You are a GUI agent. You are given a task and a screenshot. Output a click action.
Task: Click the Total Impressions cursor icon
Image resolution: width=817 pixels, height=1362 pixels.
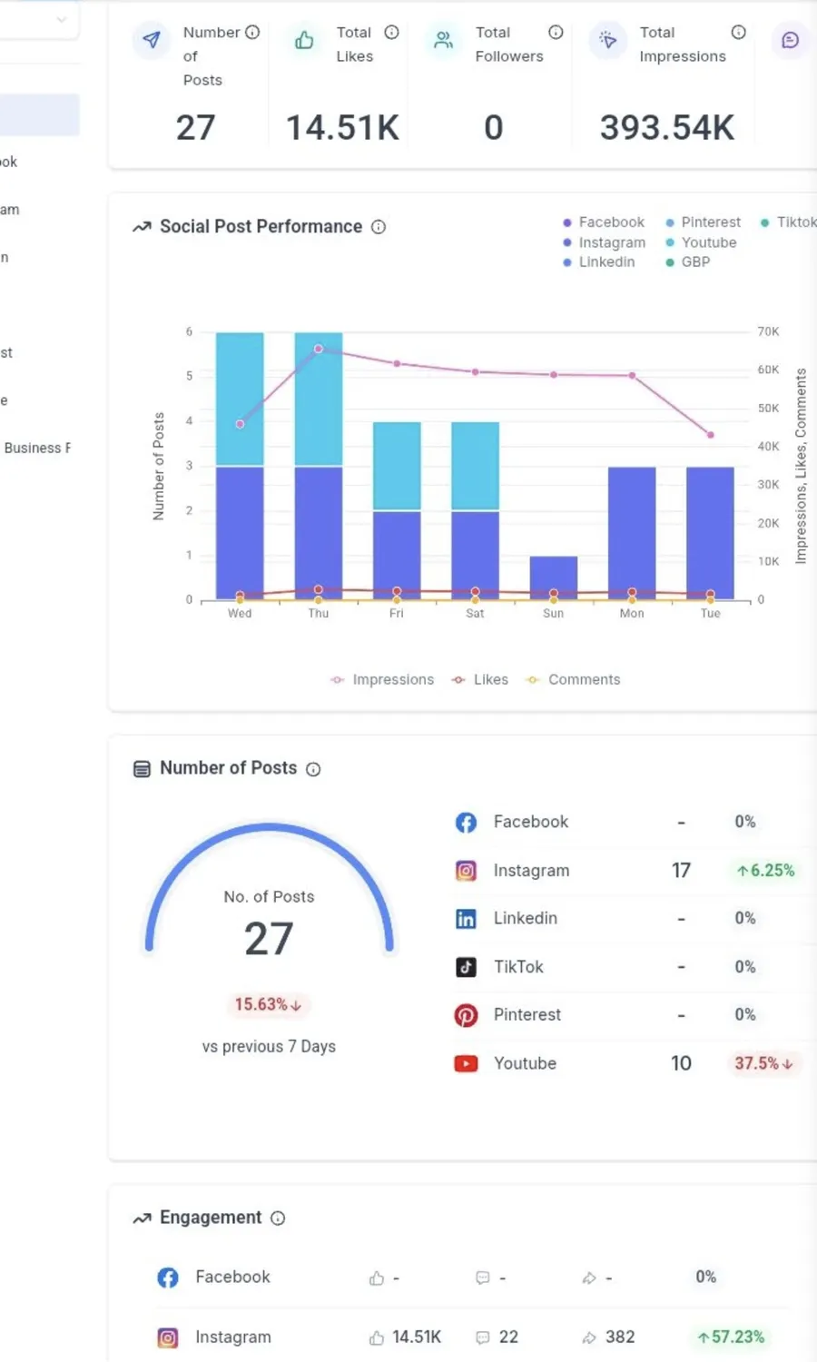pyautogui.click(x=607, y=40)
